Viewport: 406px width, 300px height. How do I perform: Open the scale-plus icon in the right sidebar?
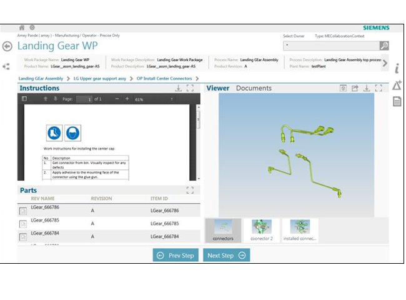pos(397,85)
